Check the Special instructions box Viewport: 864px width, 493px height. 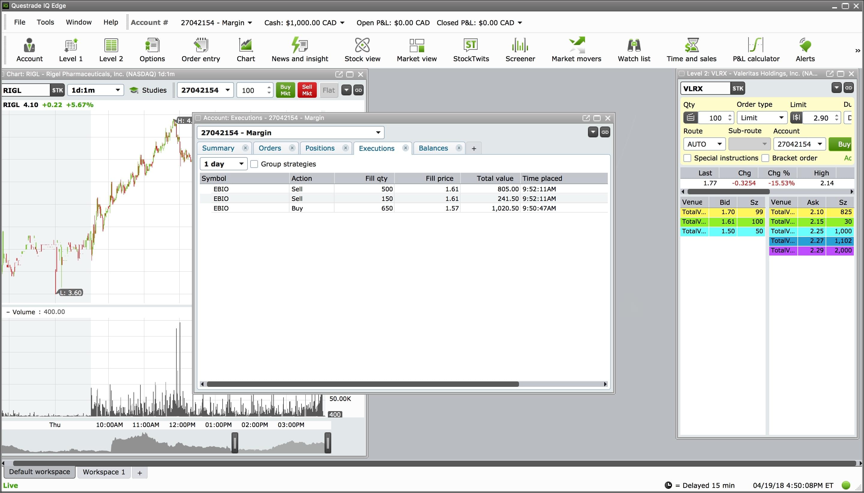tap(687, 158)
